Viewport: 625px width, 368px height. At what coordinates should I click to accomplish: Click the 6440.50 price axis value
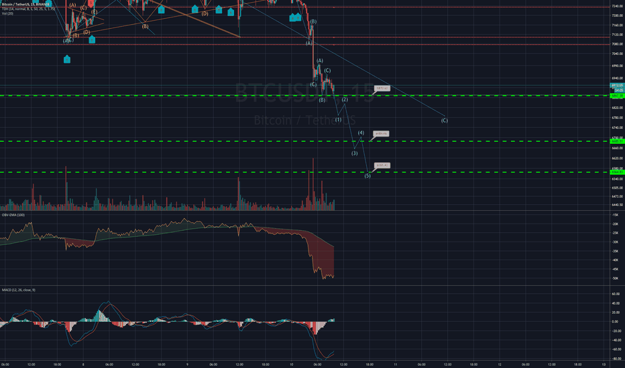[617, 205]
